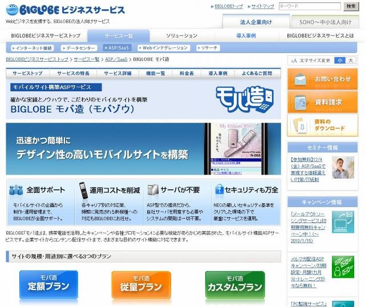The height and width of the screenshot is (307, 365).
Task: Click the mobile phone icon beside 運用コストを削減
Action: click(x=83, y=190)
